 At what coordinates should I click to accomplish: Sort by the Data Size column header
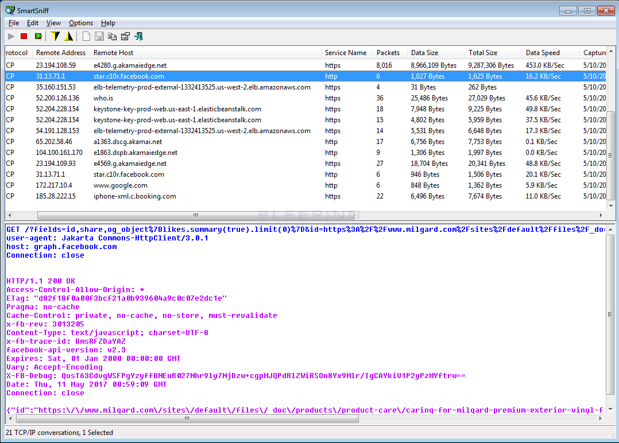click(x=424, y=53)
